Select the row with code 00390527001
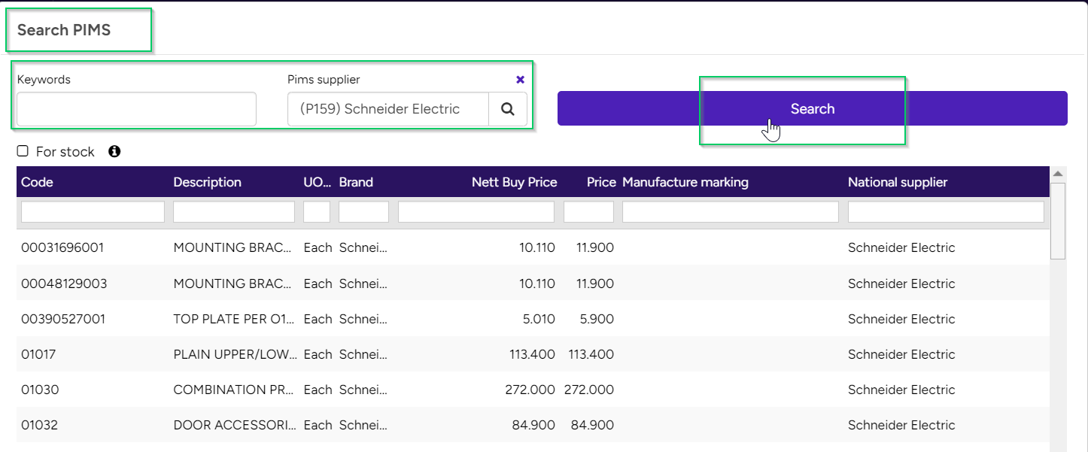1088x452 pixels. point(533,319)
